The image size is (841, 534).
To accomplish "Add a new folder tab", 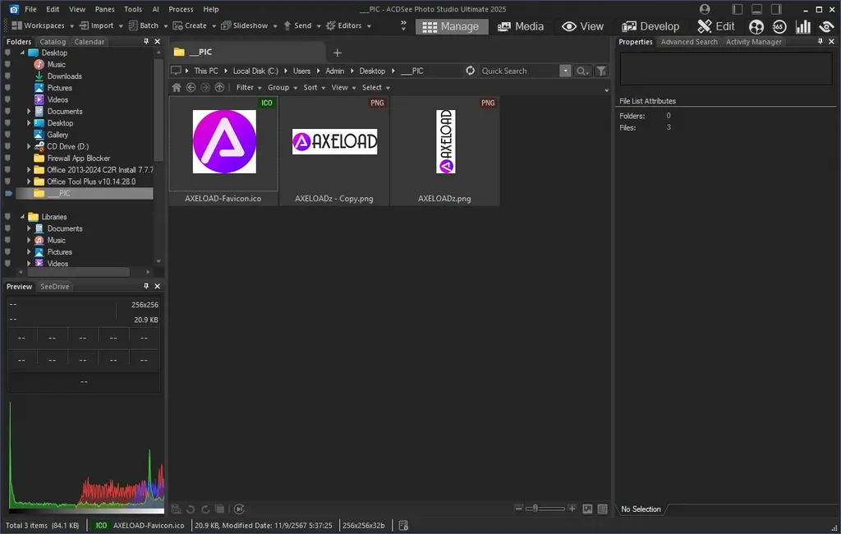I will coord(337,52).
